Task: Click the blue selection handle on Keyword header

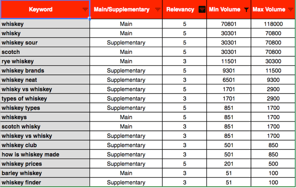Action: [90, 18]
